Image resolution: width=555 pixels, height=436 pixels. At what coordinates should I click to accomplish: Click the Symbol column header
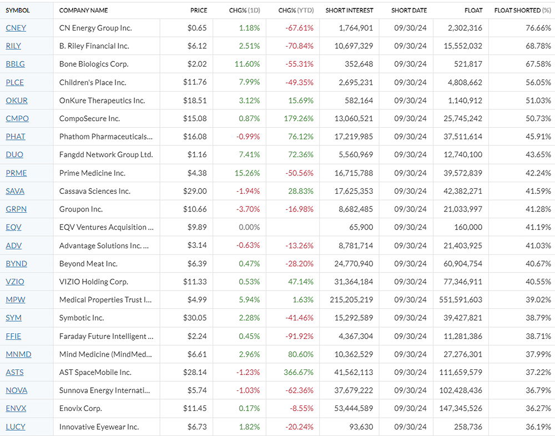(18, 10)
